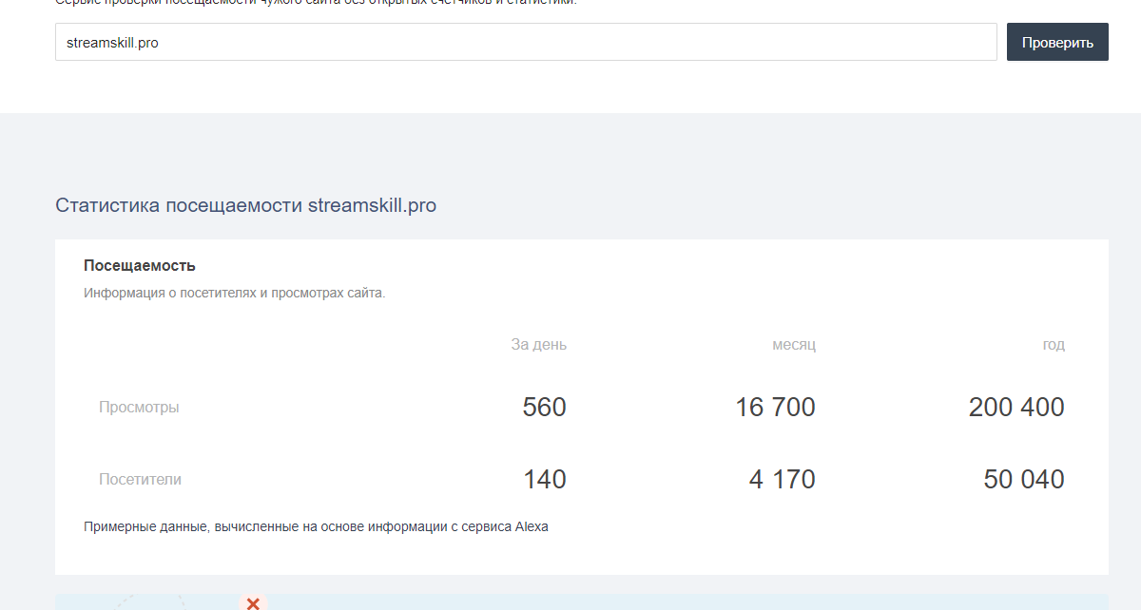Screen dimensions: 1141x610
Task: Click the Просмотры row label
Action: point(139,407)
